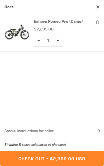Screen dimensions: 104x166
Task: Click the $2,399.00 USD total in checkout bar
Action: click(x=68, y=159)
